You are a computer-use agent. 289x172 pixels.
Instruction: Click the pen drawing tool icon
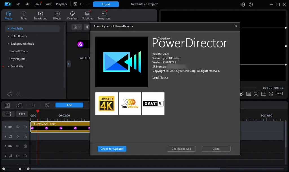pos(19,105)
